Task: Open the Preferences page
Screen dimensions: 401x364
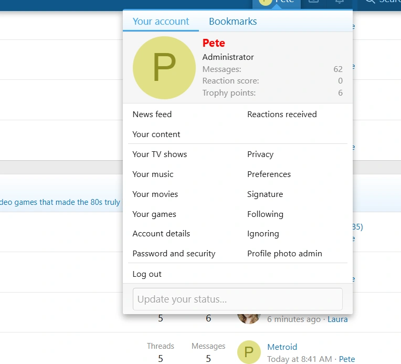Action: tap(269, 174)
